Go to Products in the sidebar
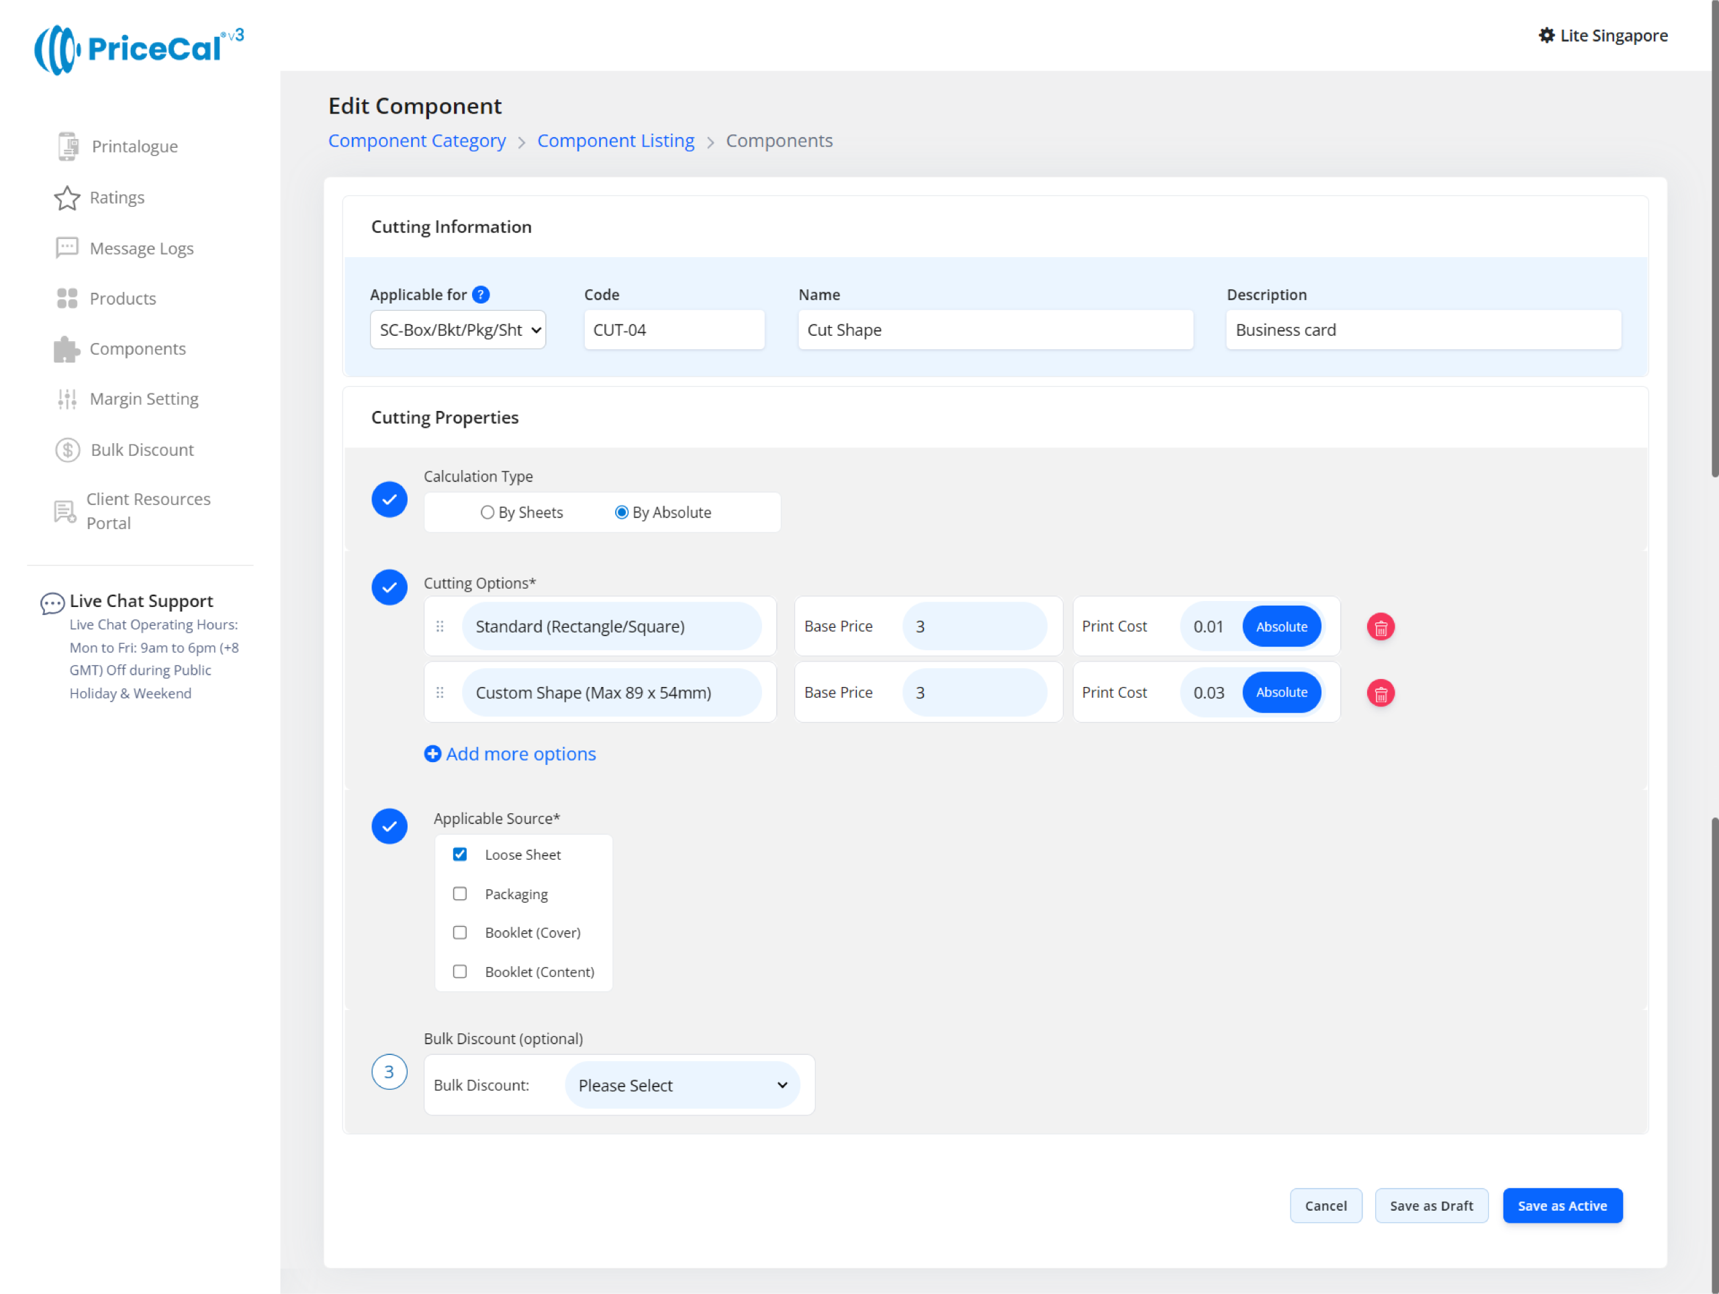This screenshot has height=1294, width=1719. [x=123, y=299]
